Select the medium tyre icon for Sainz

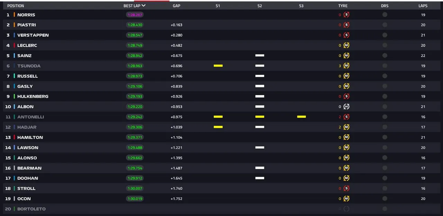pos(346,56)
